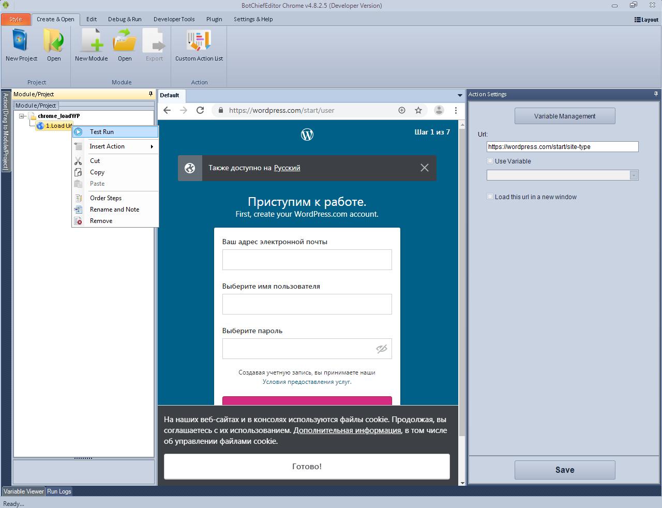Image resolution: width=662 pixels, height=508 pixels.
Task: Select Test Run from context menu
Action: tap(102, 132)
